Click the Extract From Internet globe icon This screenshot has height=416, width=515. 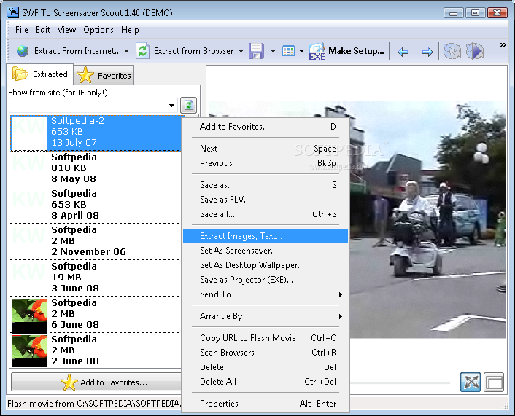pos(23,51)
